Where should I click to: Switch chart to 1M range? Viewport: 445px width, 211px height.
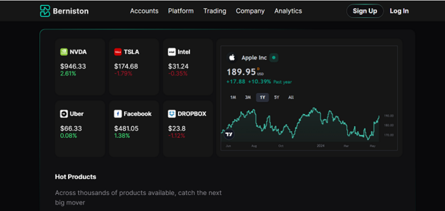tap(233, 97)
